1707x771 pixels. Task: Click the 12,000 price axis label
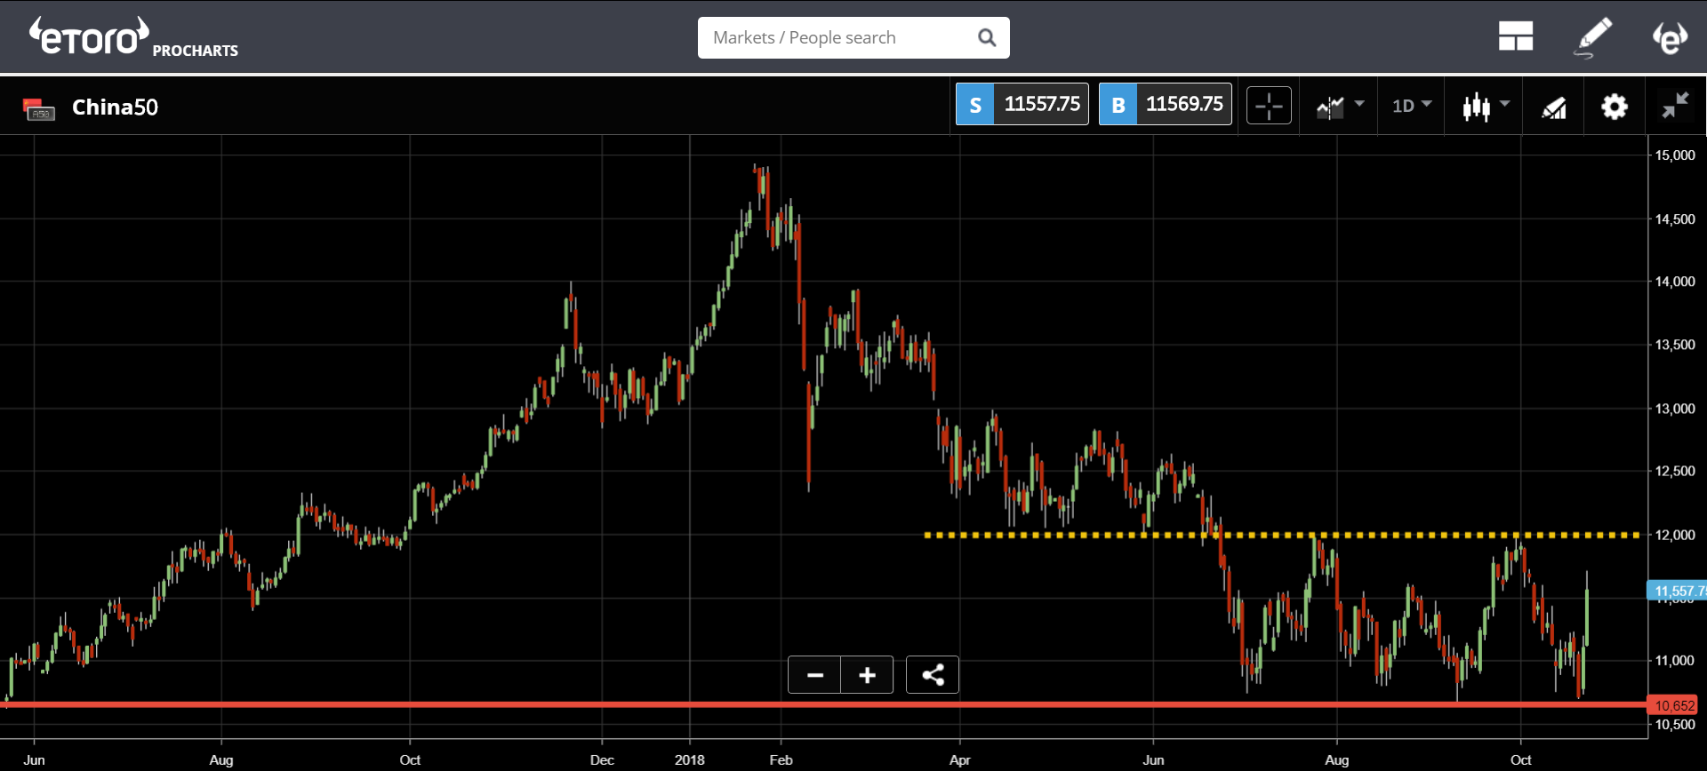click(x=1675, y=535)
